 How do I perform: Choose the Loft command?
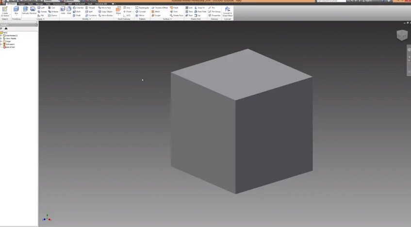coord(41,8)
